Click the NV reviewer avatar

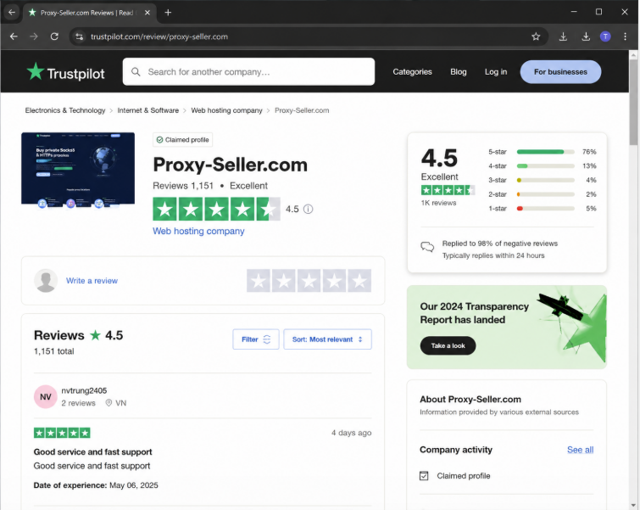(45, 397)
